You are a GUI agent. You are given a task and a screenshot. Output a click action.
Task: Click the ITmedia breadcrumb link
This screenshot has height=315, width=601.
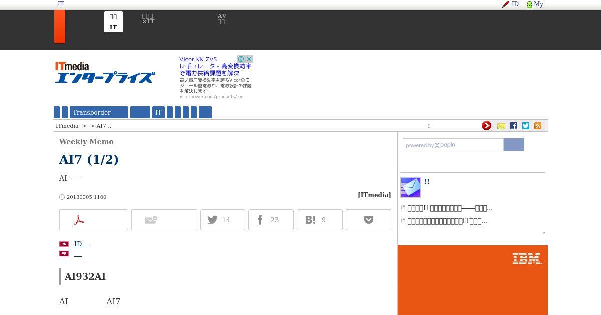point(67,126)
